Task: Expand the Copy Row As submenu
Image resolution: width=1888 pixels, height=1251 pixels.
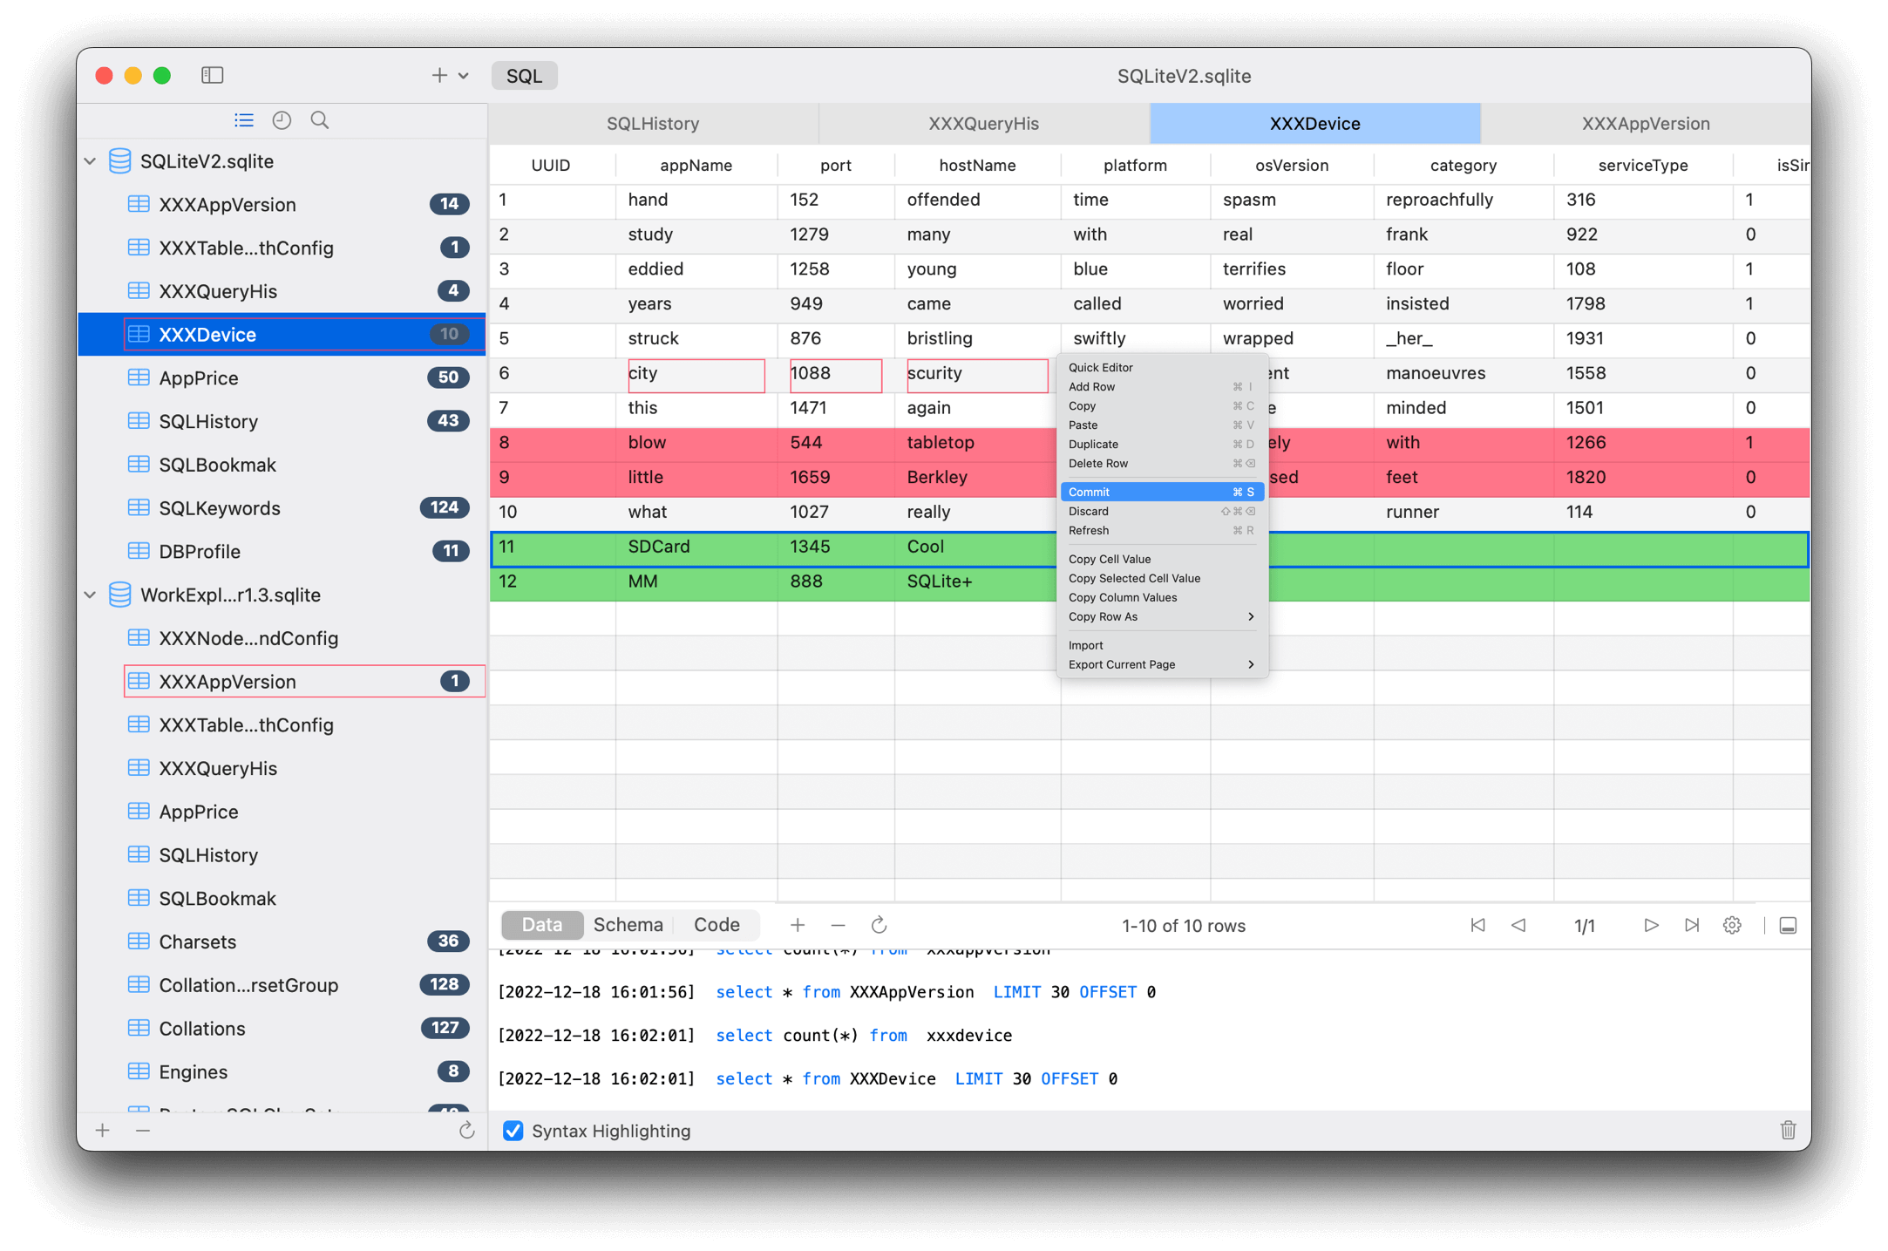Action: point(1162,616)
